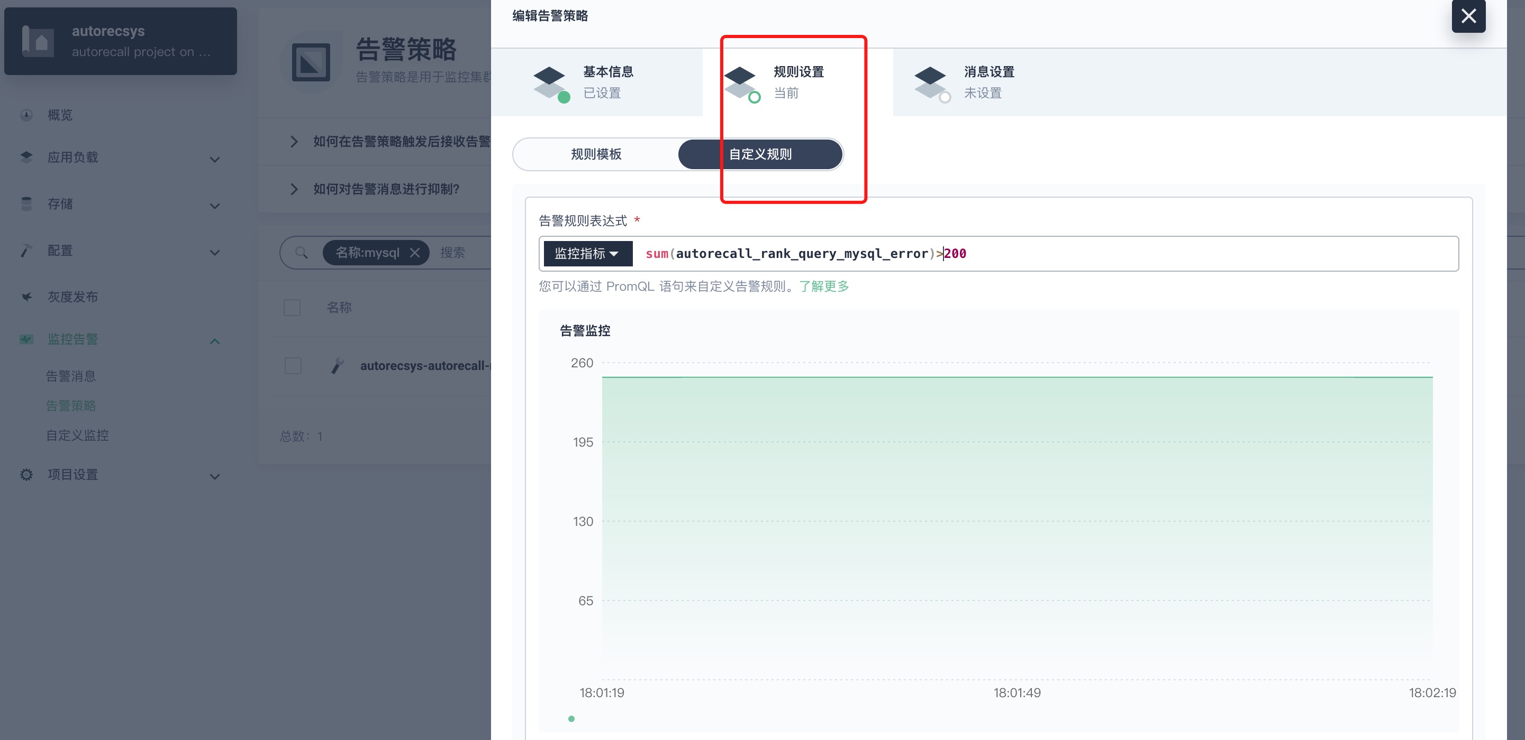Click the 概览 overview icon in sidebar
Screen dimensions: 1525x740
pos(26,115)
